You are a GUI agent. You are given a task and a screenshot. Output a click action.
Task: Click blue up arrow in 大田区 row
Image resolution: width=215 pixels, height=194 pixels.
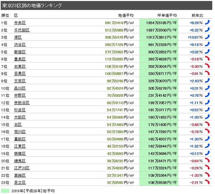208,117
